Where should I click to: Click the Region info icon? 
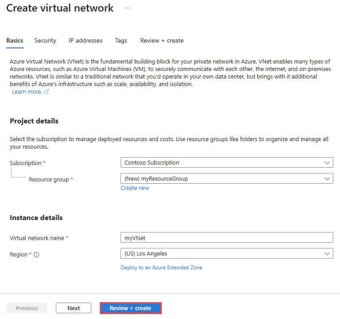pyautogui.click(x=36, y=255)
